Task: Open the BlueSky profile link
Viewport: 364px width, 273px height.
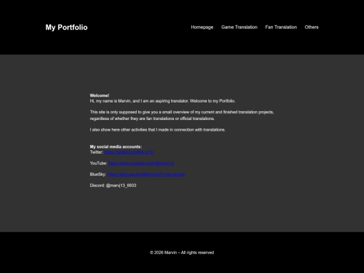Action: point(146,175)
